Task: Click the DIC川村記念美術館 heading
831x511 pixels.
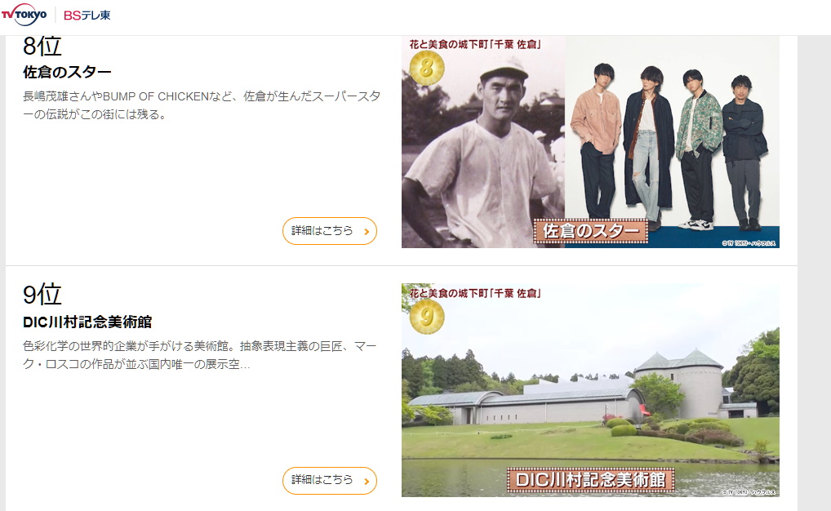Action: pos(87,322)
